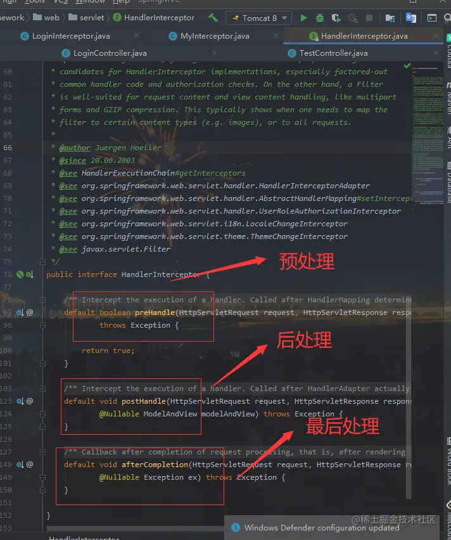
Task: Click green inspection checkmark in editor
Action: point(407,65)
